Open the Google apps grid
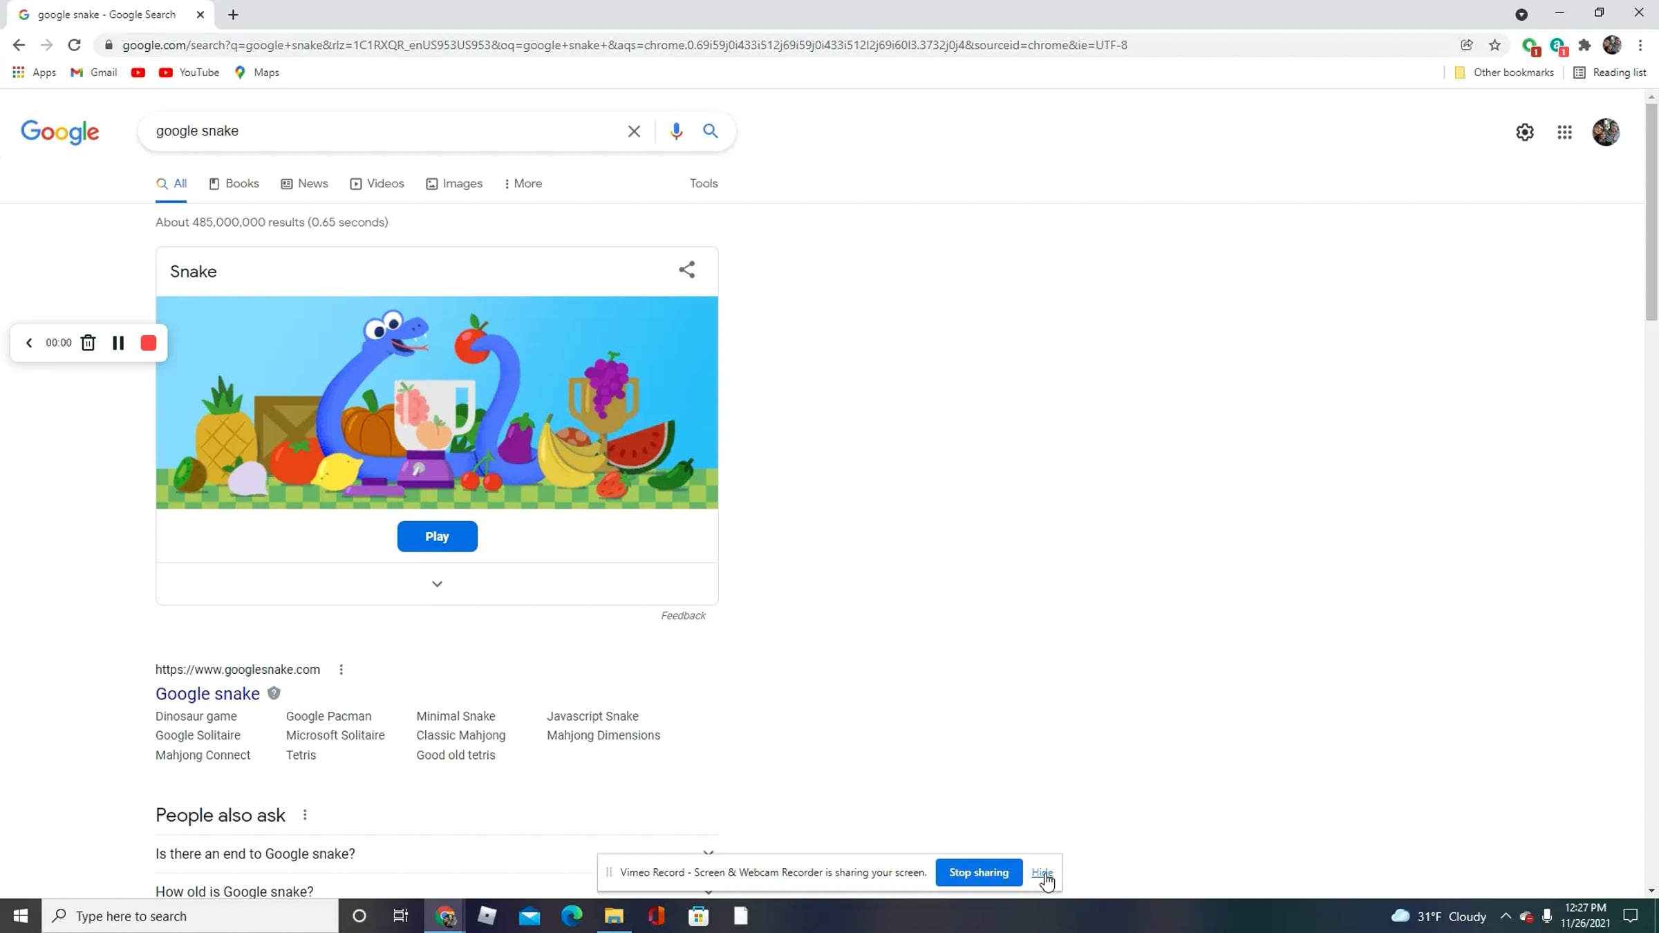This screenshot has width=1659, height=933. pyautogui.click(x=1565, y=132)
